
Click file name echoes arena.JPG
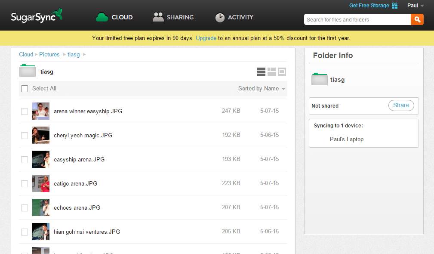point(77,208)
